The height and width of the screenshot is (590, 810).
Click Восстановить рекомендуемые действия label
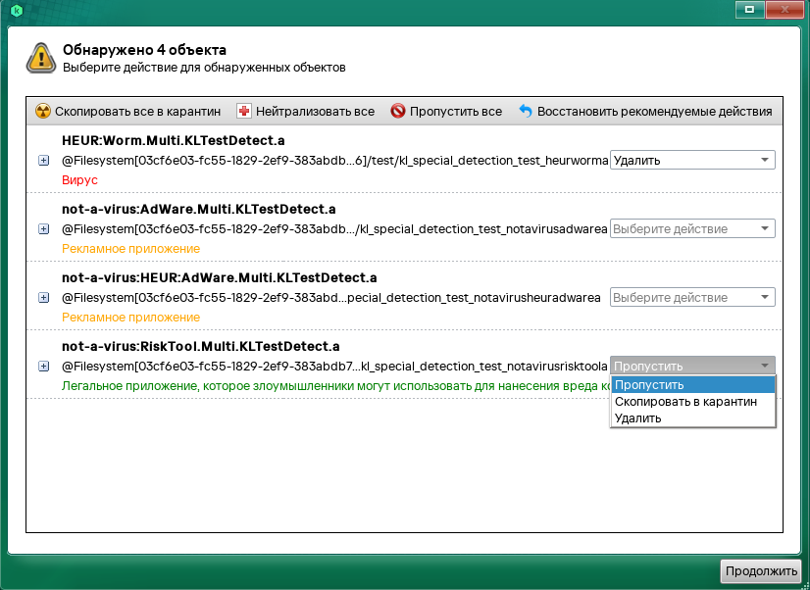click(x=654, y=112)
